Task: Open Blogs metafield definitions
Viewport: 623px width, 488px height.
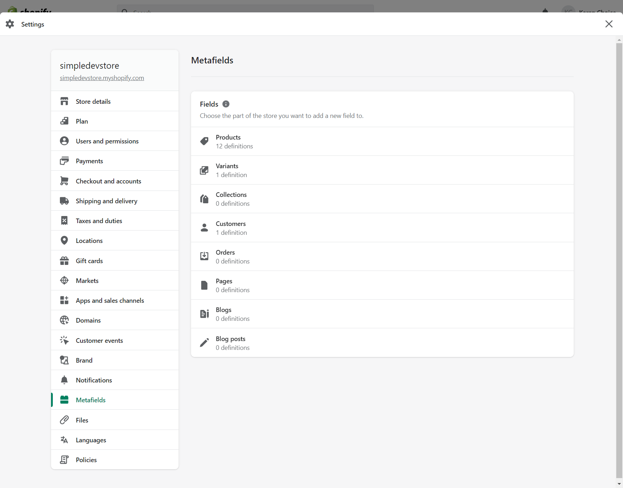Action: (382, 314)
